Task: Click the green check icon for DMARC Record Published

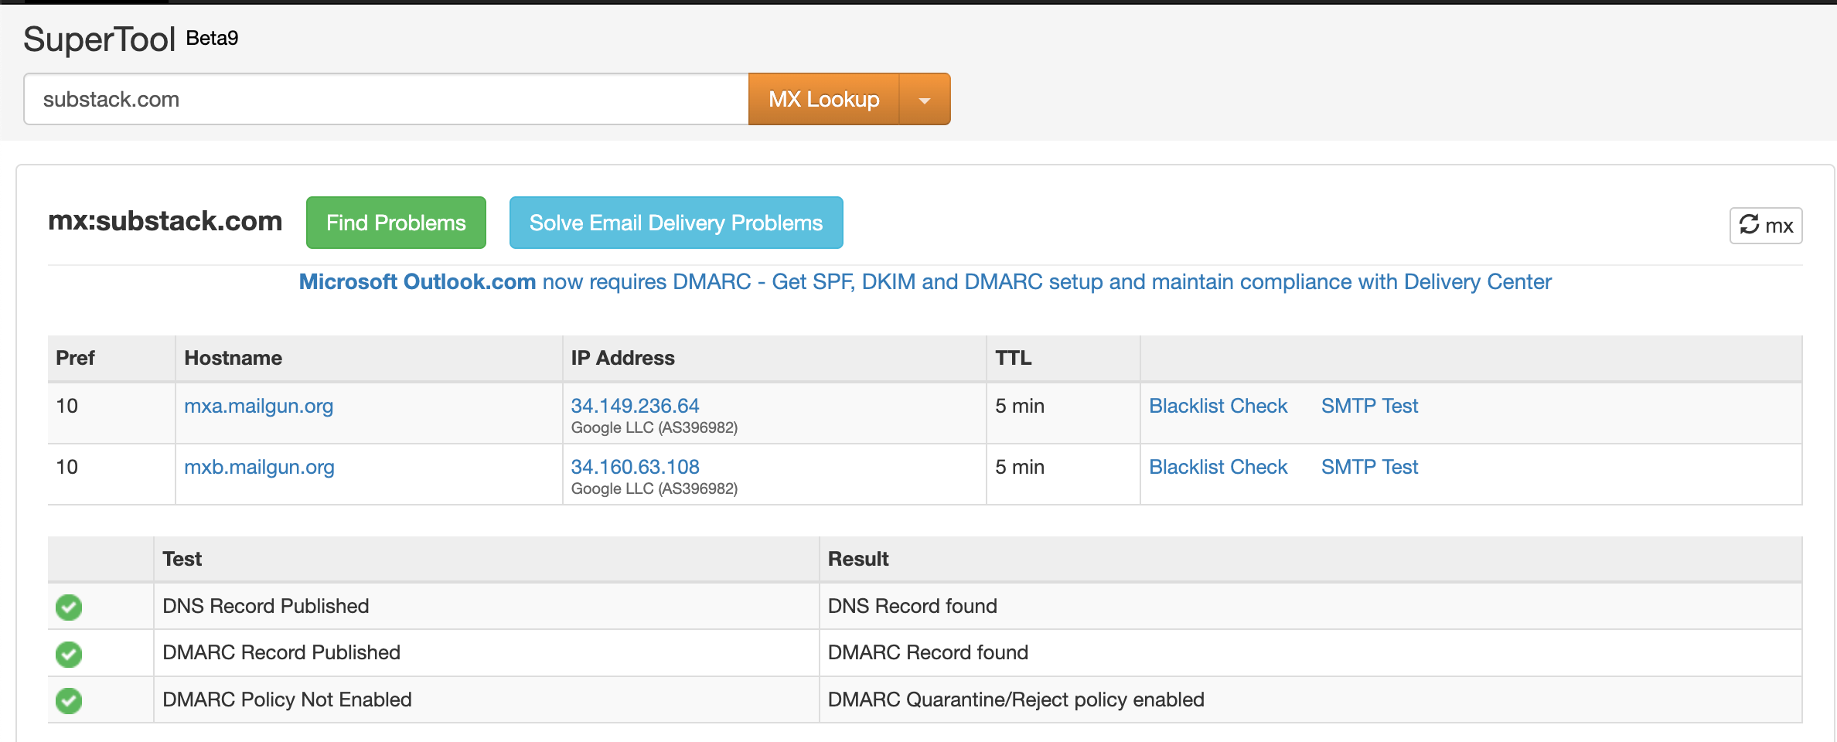Action: [x=69, y=654]
